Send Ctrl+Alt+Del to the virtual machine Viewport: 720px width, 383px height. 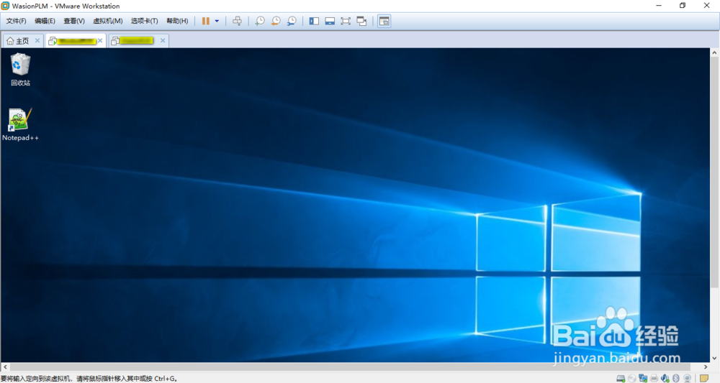click(x=237, y=21)
